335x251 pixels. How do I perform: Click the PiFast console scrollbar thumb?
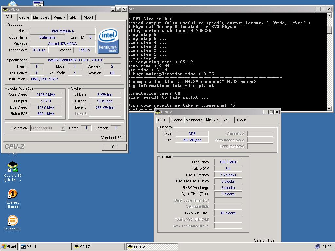[329, 29]
